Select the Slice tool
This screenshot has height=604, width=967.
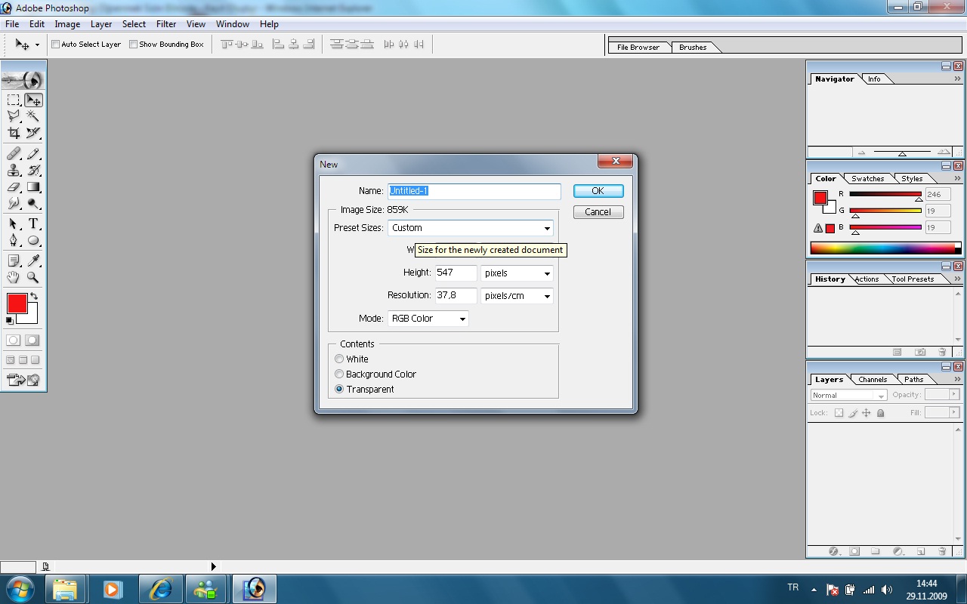[x=33, y=134]
